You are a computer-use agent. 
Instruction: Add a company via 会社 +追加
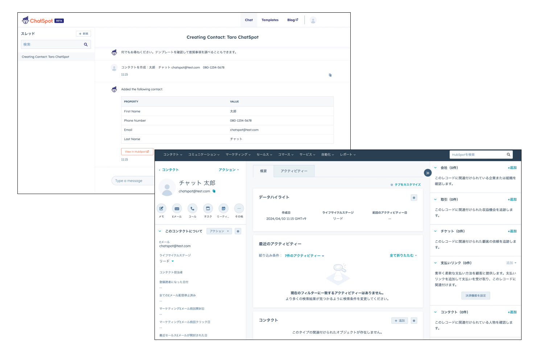512,168
